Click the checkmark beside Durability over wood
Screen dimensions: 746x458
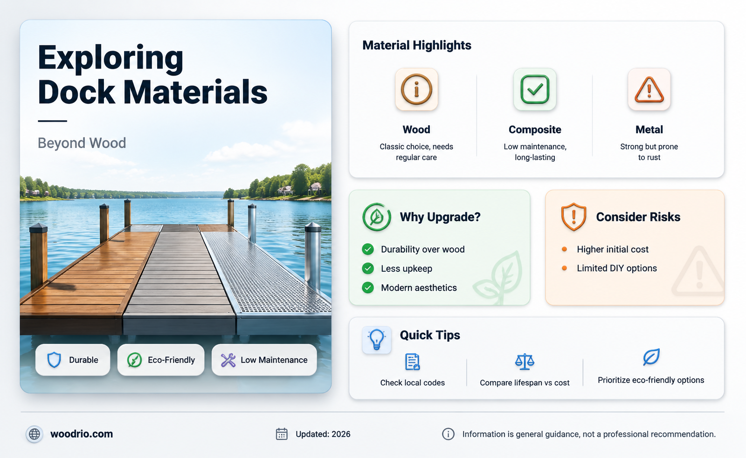coord(368,249)
